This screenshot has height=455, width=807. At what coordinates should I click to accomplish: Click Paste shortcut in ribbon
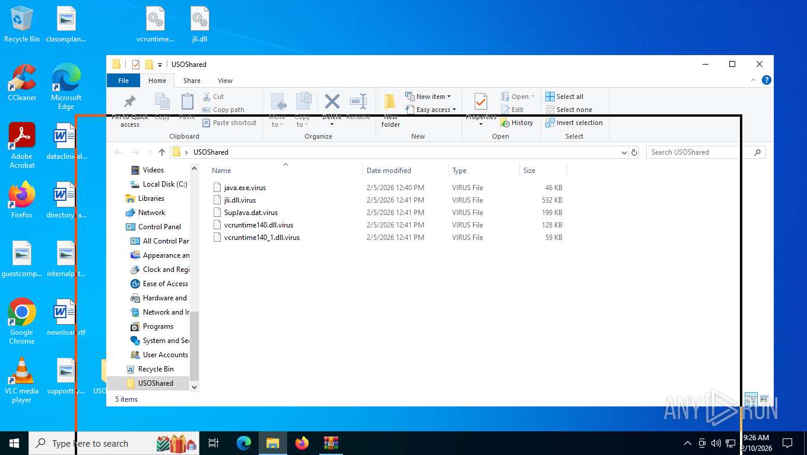[229, 123]
